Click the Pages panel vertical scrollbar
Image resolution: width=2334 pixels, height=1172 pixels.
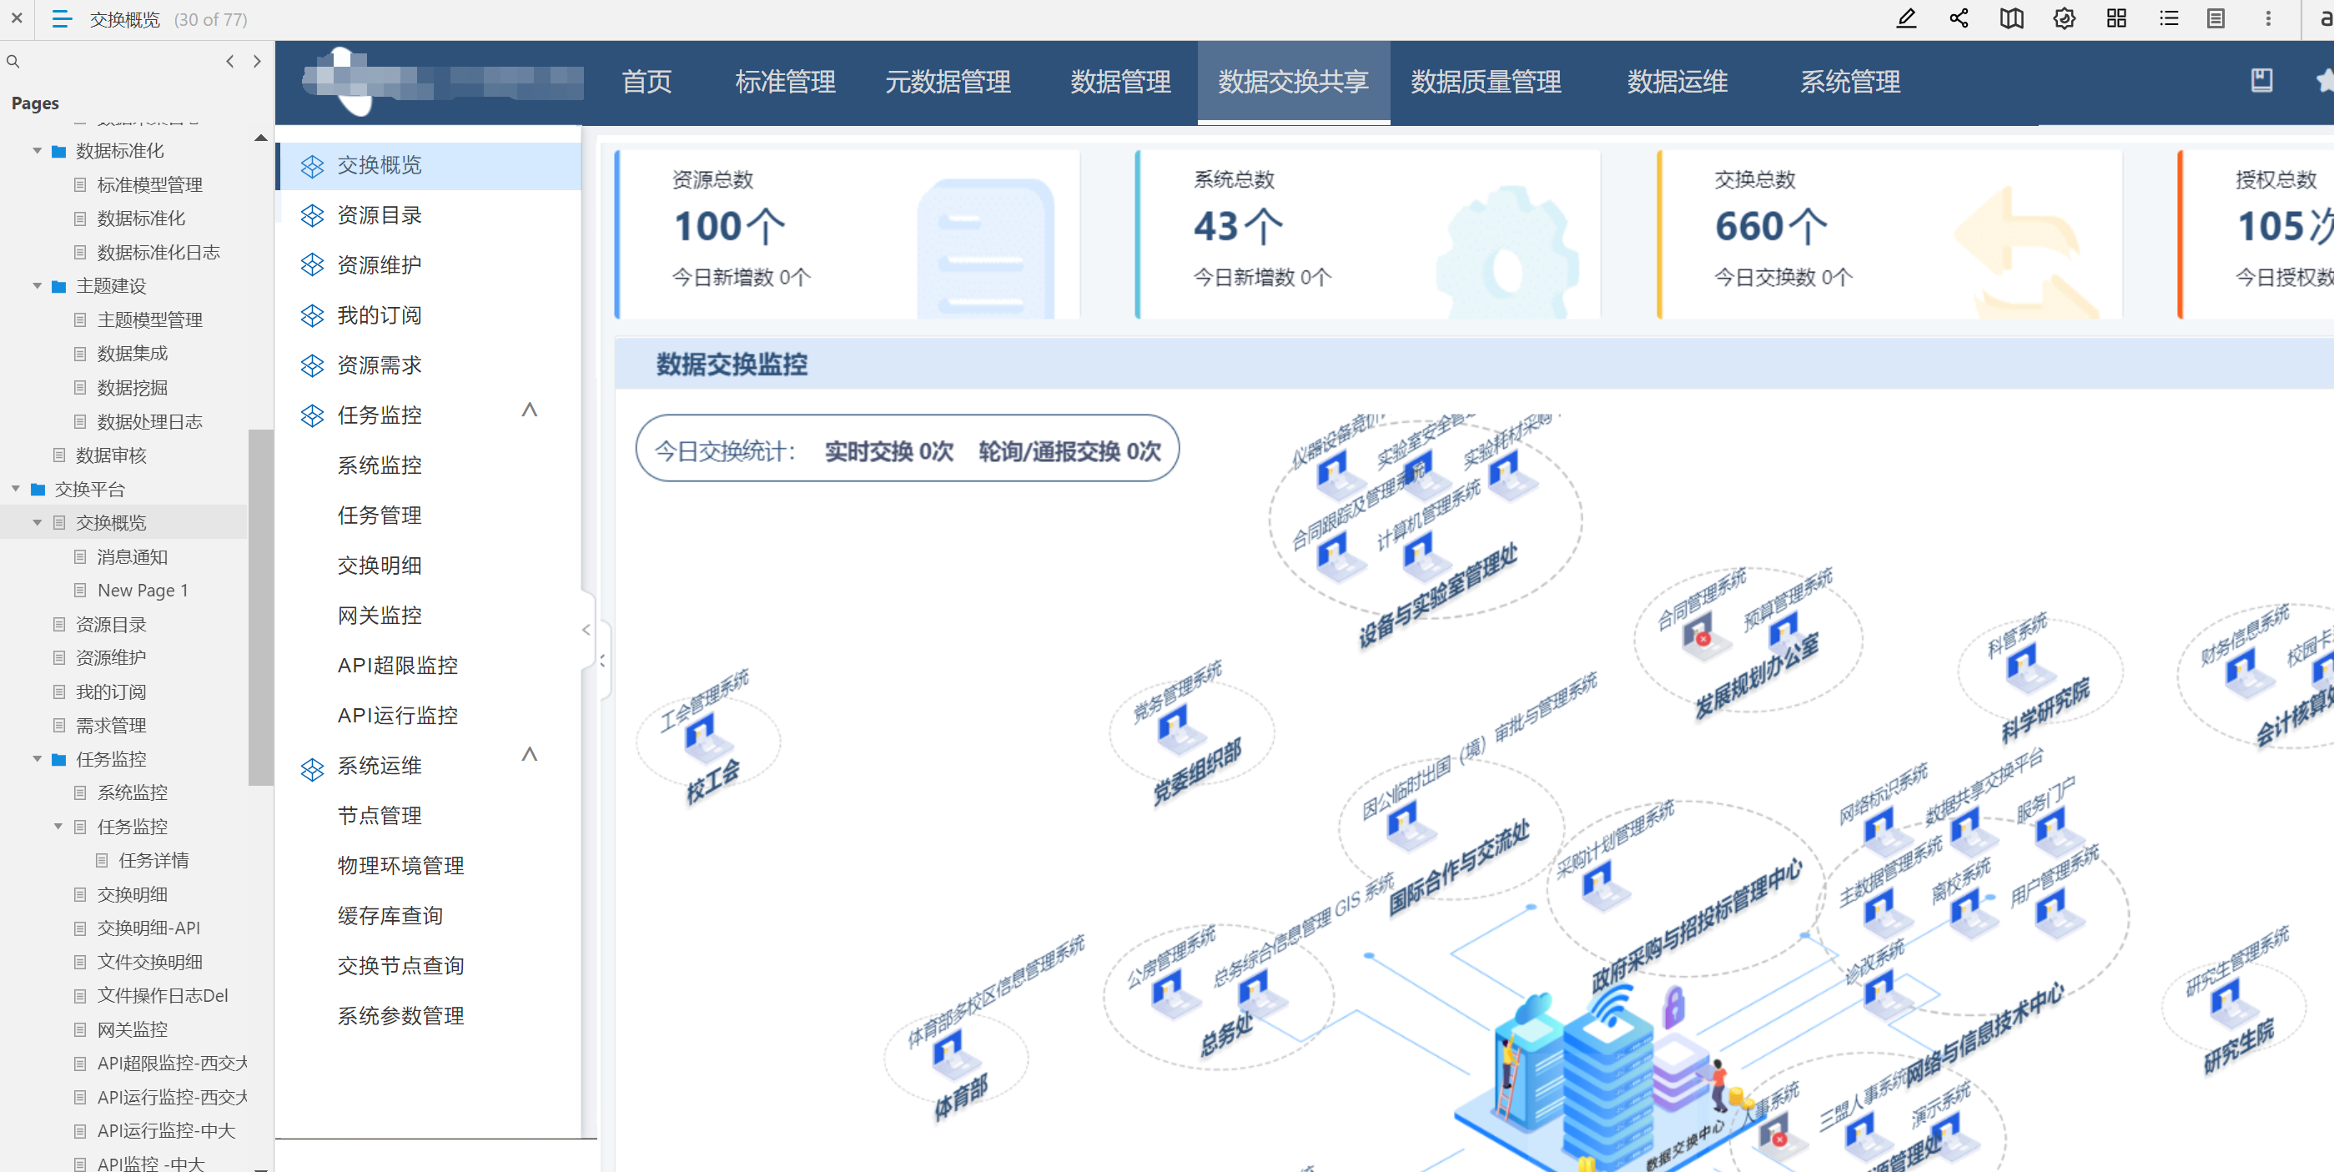click(x=260, y=606)
